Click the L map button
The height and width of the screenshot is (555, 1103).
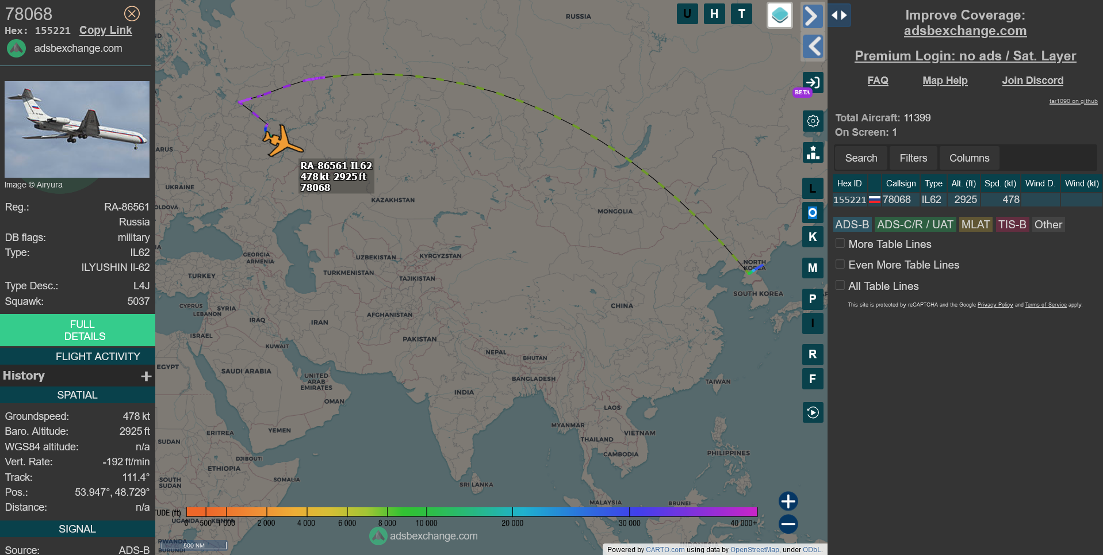coord(813,188)
